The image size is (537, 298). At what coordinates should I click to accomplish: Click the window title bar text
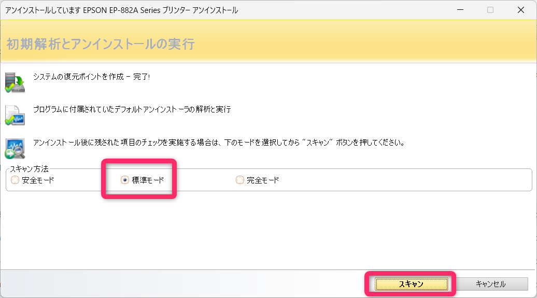point(122,10)
